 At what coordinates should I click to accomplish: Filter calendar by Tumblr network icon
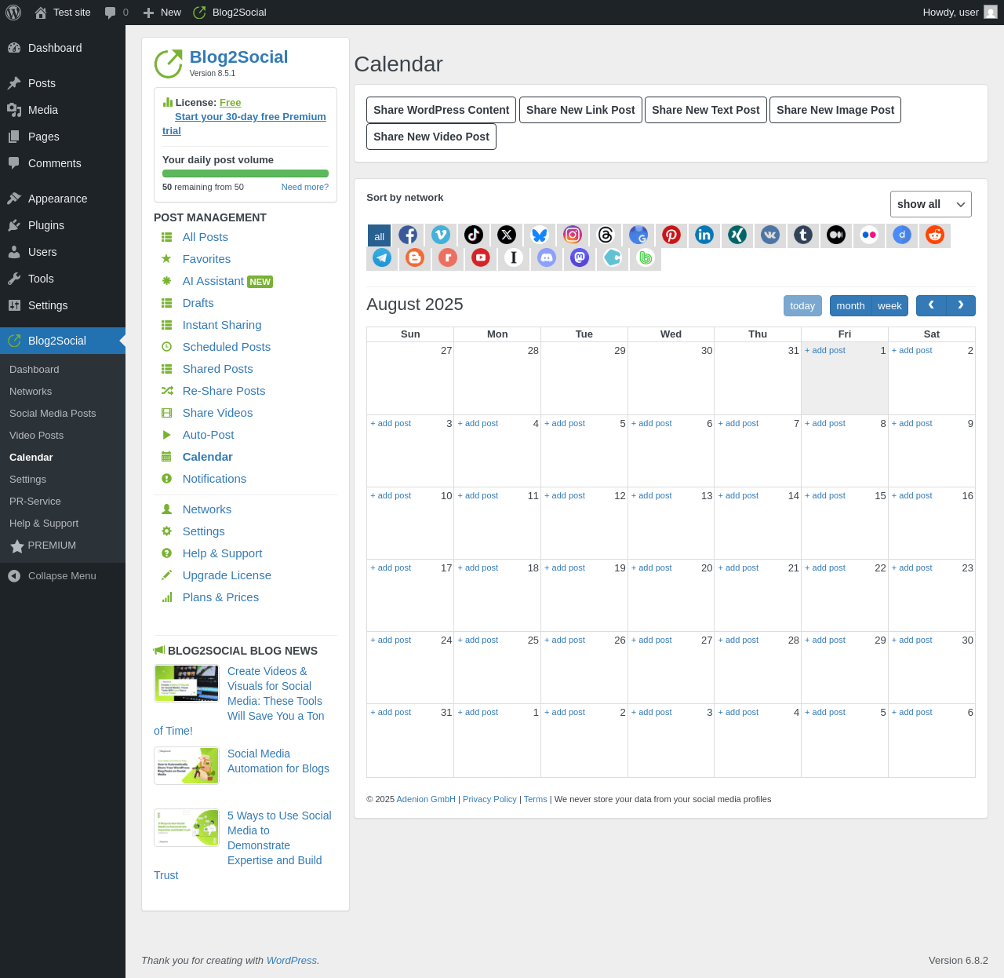[803, 235]
